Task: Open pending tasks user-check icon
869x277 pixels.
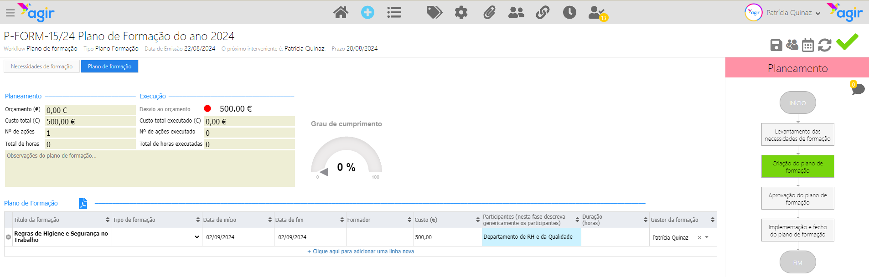Action: [597, 13]
